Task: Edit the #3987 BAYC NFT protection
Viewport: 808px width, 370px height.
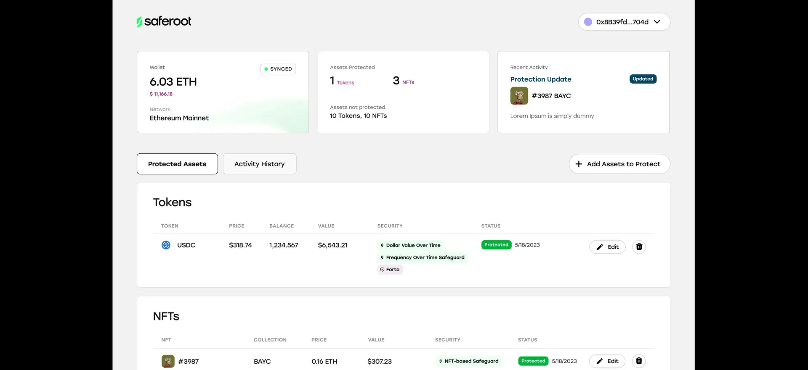Action: pos(607,361)
